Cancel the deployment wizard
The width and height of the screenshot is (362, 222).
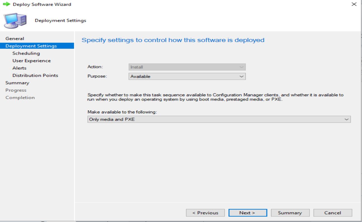[333, 213]
